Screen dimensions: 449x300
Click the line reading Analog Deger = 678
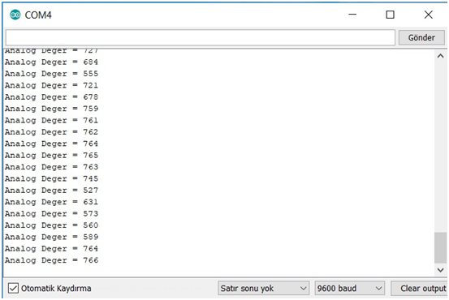(51, 97)
